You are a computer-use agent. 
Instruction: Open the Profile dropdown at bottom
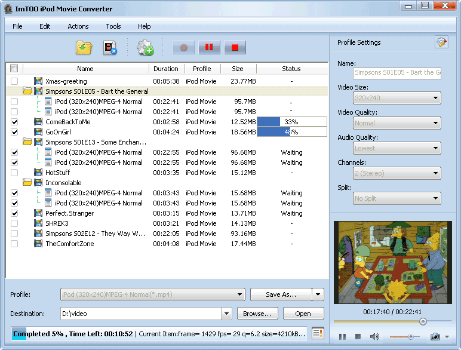153,294
